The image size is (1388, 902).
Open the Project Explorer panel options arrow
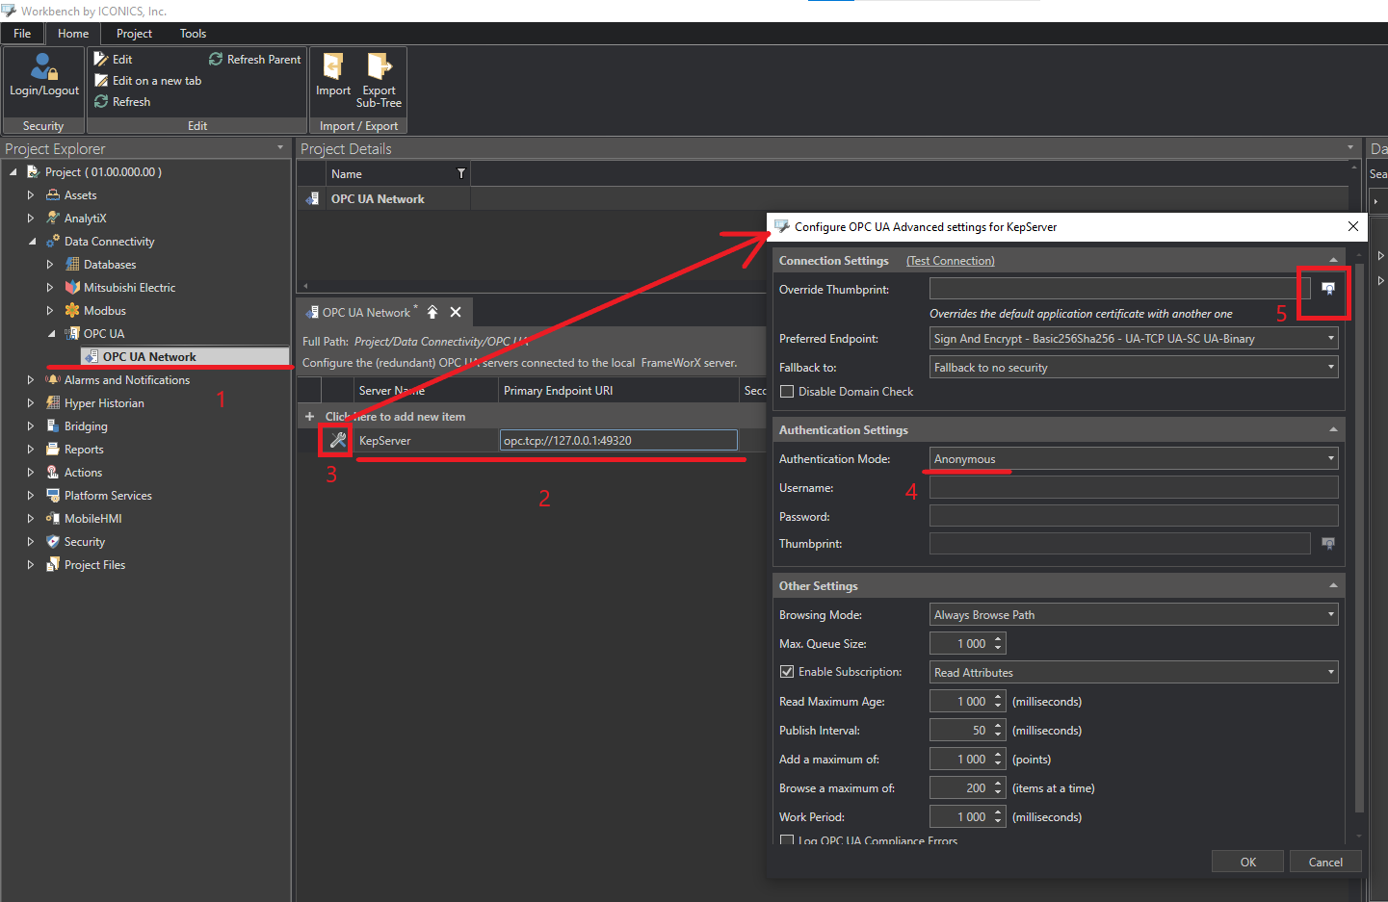280,148
